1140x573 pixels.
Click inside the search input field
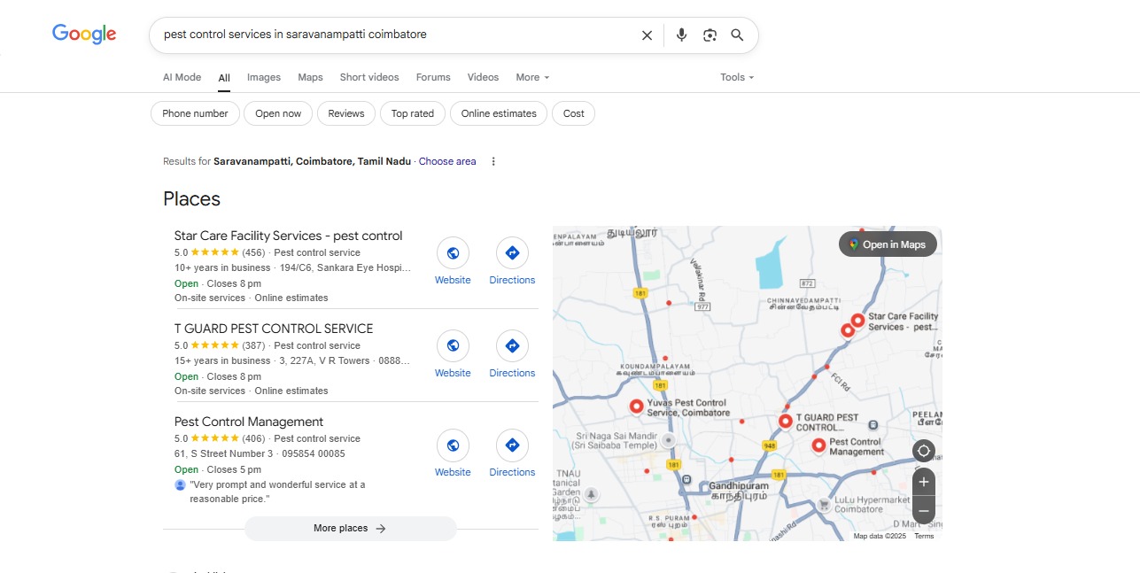pyautogui.click(x=390, y=35)
